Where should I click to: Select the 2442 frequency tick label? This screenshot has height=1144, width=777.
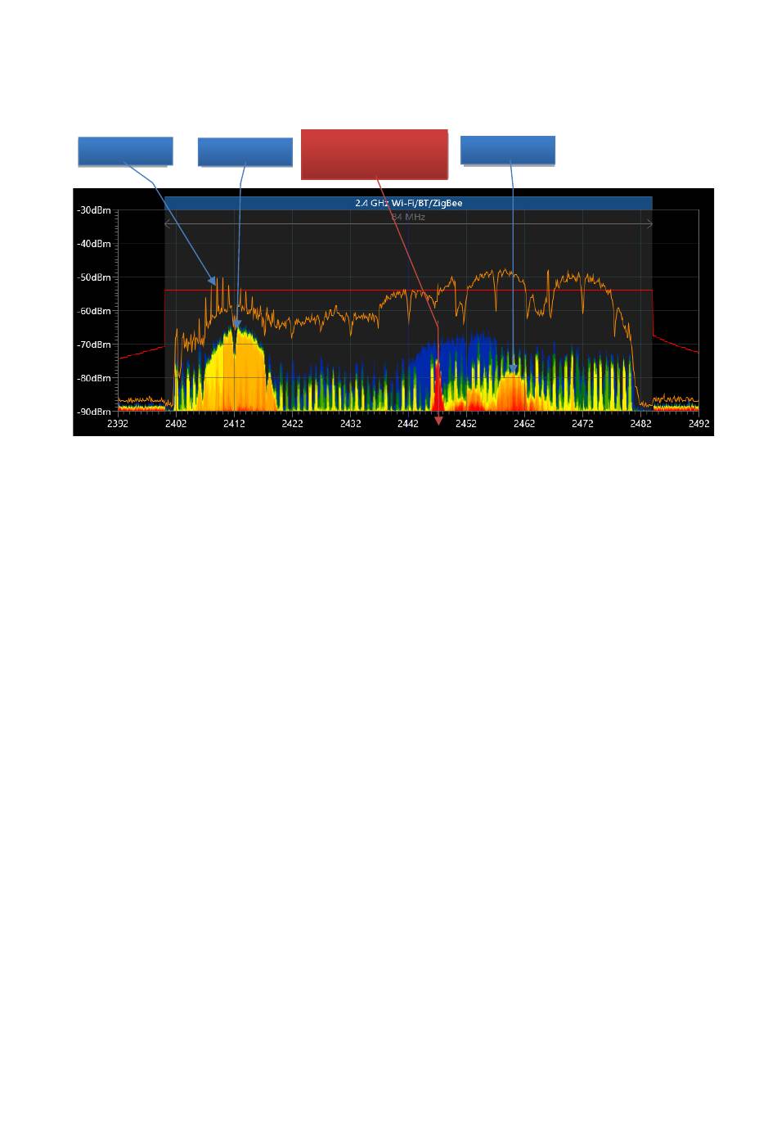point(408,424)
